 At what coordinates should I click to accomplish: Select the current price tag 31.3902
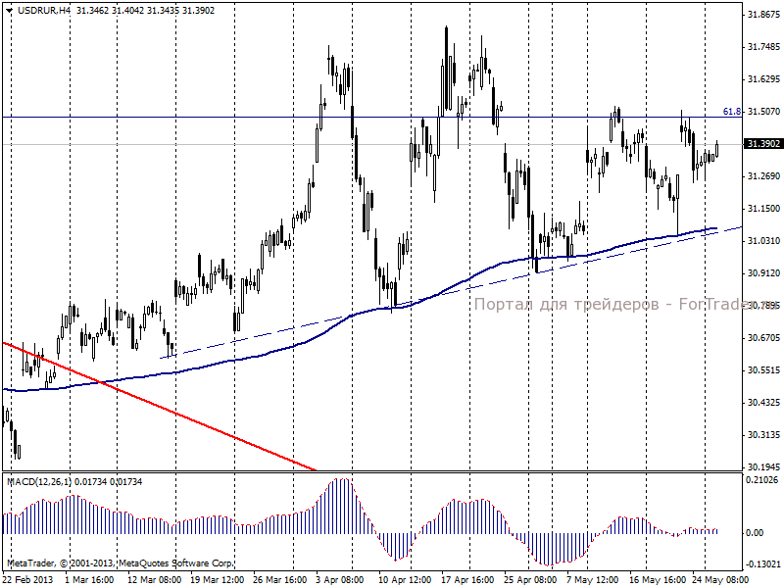point(763,144)
